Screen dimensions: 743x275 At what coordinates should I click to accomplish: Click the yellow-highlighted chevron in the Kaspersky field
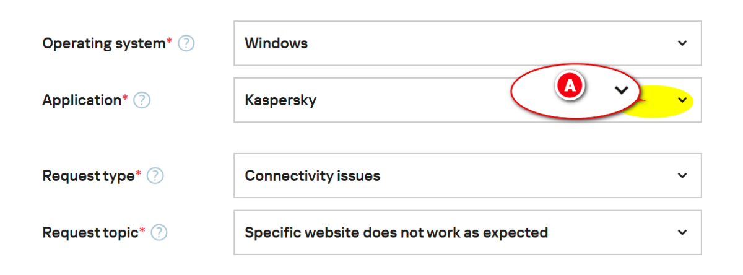pos(682,100)
